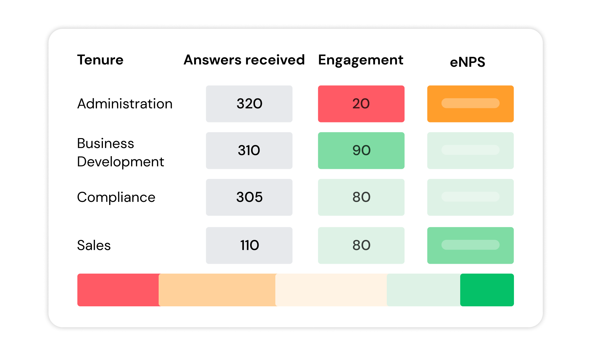Screen dimensions: 590x360
Task: Select the Business Development row label
Action: 120,153
